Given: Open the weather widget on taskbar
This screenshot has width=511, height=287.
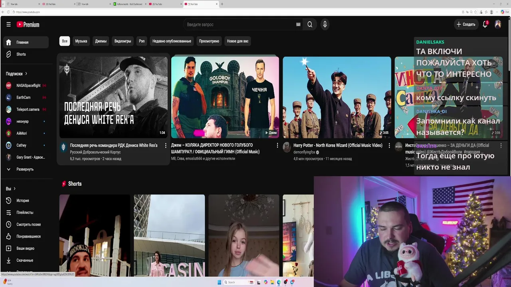Looking at the screenshot, I should click(x=7, y=282).
